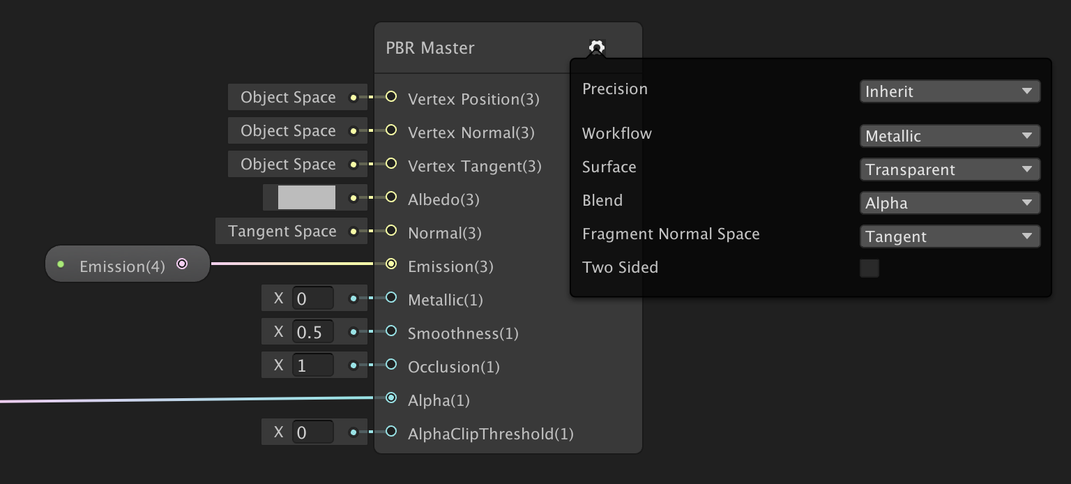Click the connected Alpha input port
Viewport: 1071px width, 484px height.
click(391, 398)
